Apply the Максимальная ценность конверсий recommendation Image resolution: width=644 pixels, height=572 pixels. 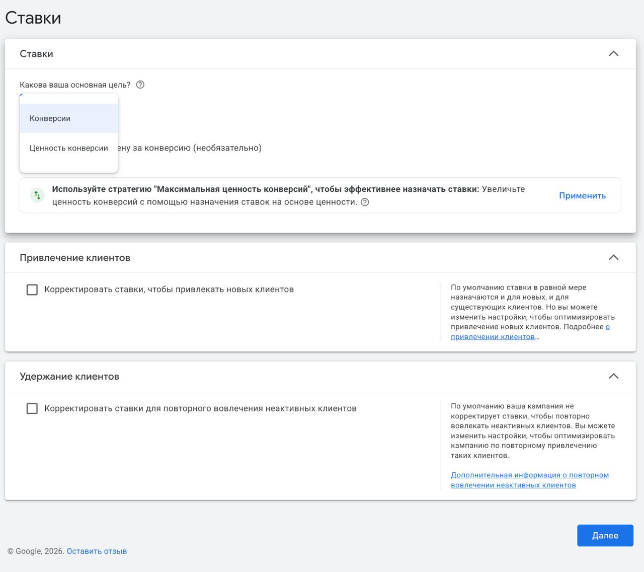coord(582,195)
